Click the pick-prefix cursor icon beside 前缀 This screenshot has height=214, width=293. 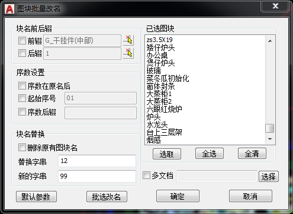pyautogui.click(x=128, y=40)
